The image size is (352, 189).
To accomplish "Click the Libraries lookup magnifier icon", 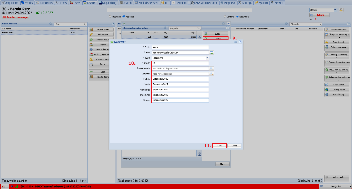I will (x=212, y=74).
